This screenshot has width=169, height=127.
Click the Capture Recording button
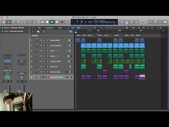(x=67, y=22)
